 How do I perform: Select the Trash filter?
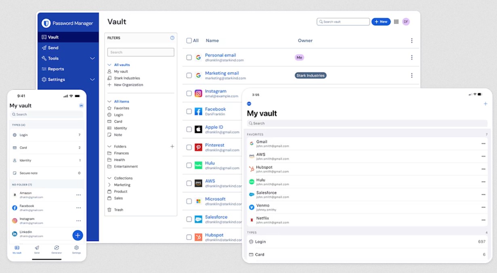118,210
